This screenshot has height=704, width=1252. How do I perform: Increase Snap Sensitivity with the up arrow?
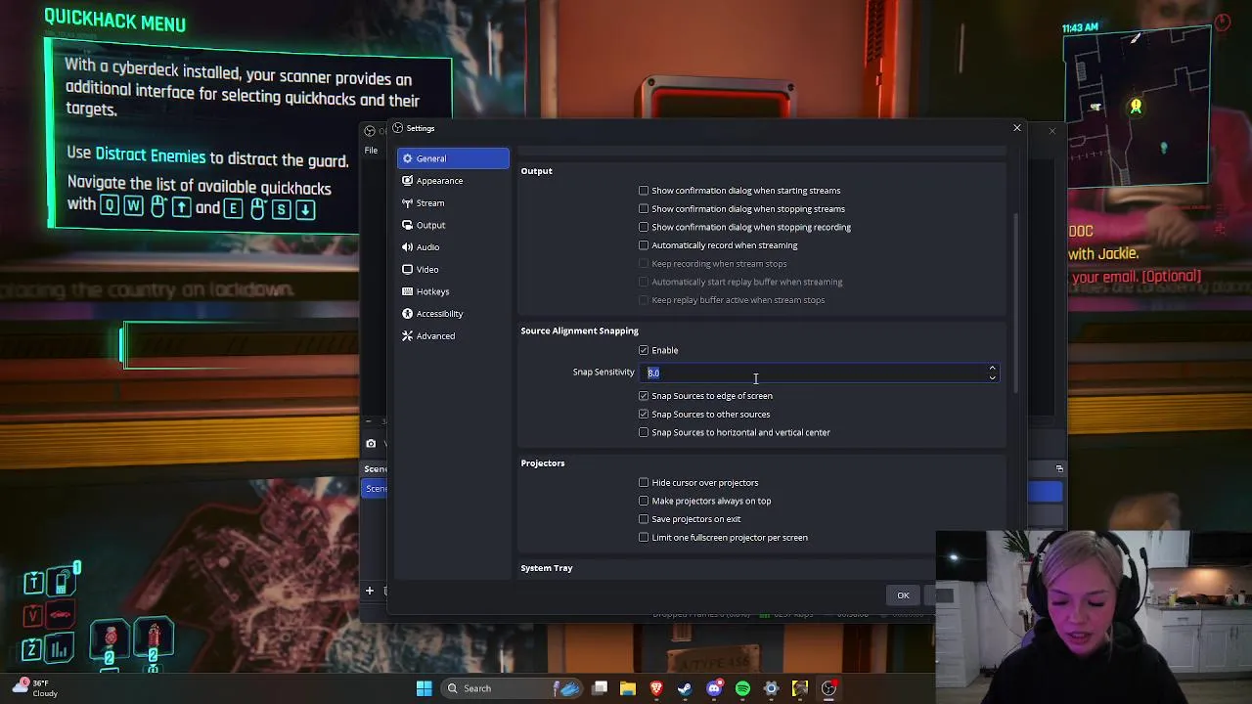tap(992, 369)
